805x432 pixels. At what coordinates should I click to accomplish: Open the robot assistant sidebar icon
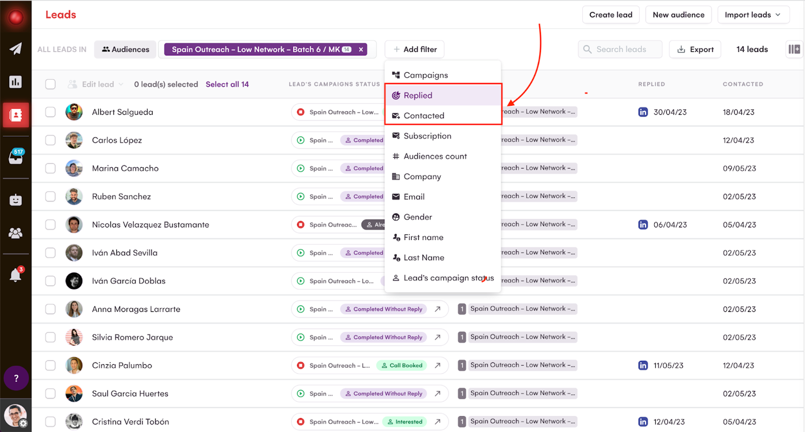[x=16, y=200]
